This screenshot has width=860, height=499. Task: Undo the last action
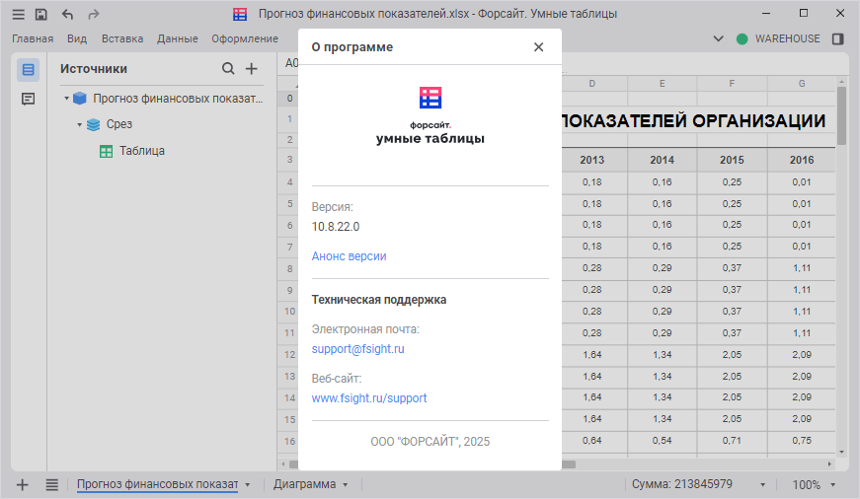(67, 14)
